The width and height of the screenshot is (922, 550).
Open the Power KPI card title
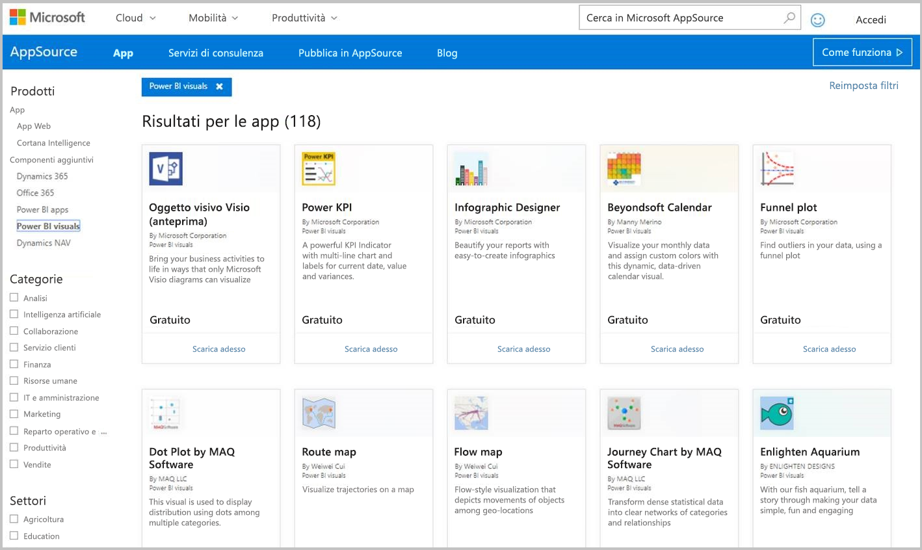pyautogui.click(x=327, y=207)
